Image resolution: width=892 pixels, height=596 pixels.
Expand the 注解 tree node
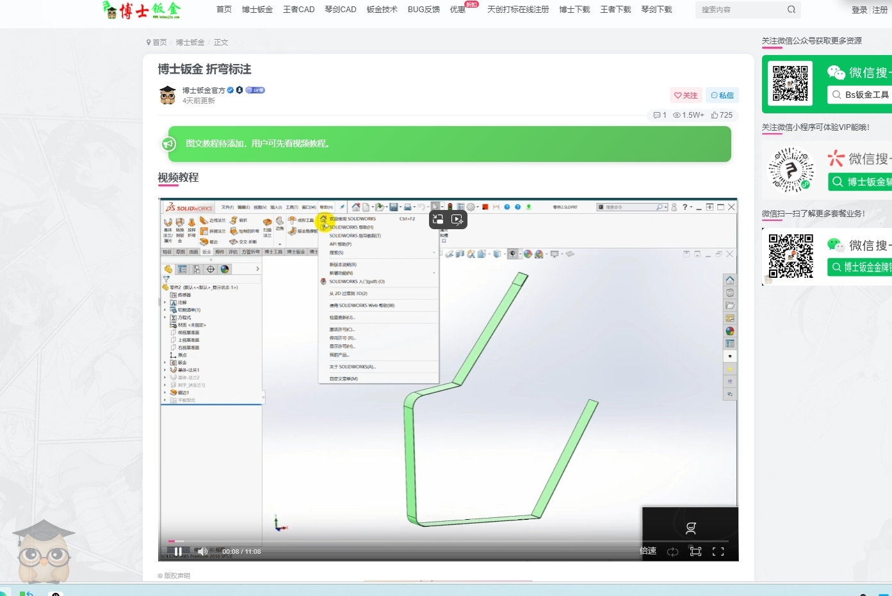[x=165, y=303]
